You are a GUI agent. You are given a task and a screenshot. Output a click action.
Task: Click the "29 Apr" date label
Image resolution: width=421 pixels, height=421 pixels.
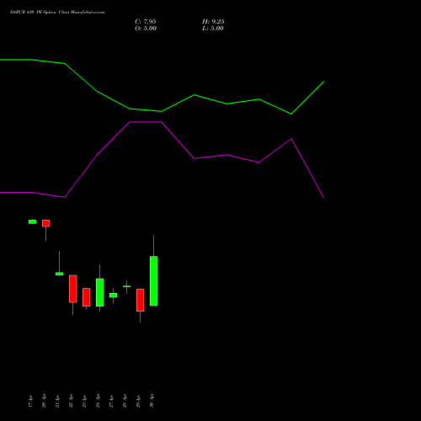click(x=138, y=401)
